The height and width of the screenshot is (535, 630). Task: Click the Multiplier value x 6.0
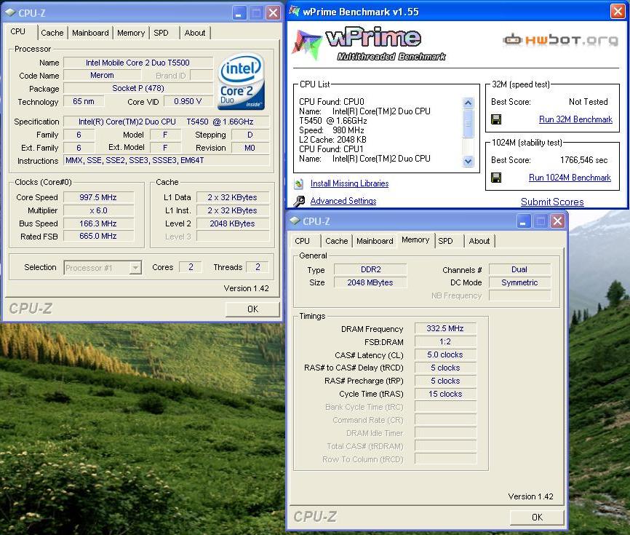coord(98,210)
